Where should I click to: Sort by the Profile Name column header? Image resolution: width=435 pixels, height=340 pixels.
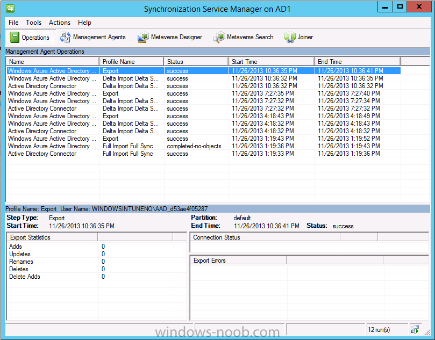point(132,62)
